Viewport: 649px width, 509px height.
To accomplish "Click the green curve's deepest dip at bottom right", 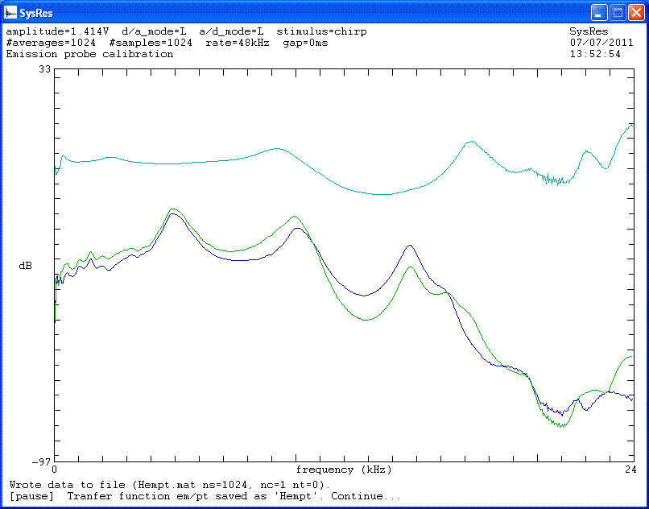I will pos(562,426).
